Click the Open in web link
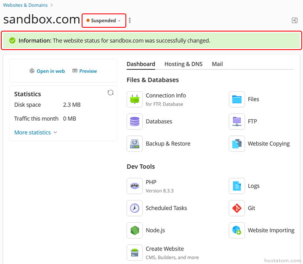The image size is (303, 264). point(47,71)
